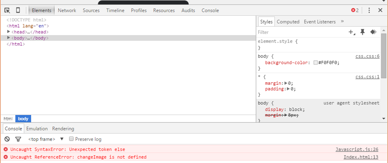The width and height of the screenshot is (388, 163).
Task: Switch to the Audits tab
Action: (188, 10)
